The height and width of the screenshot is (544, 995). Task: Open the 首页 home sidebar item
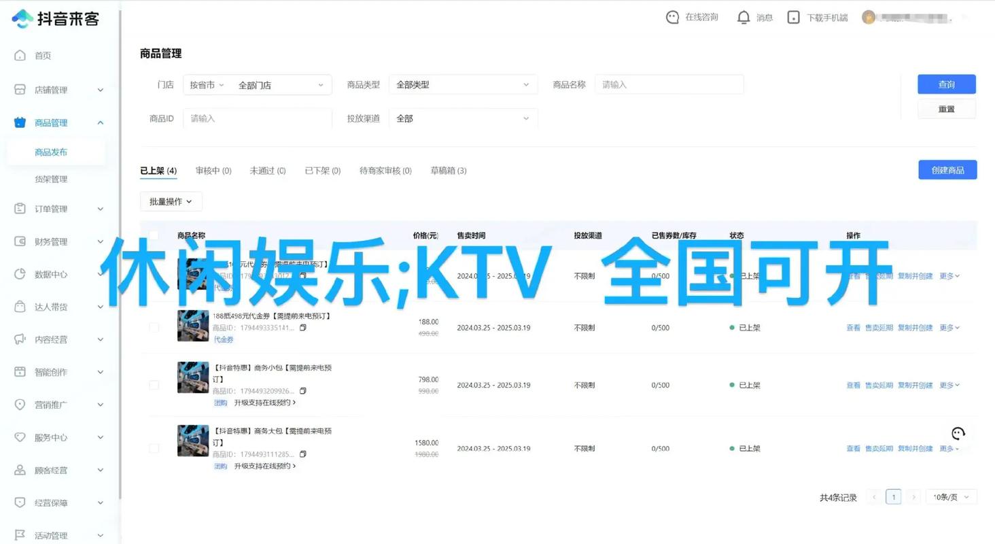(42, 56)
